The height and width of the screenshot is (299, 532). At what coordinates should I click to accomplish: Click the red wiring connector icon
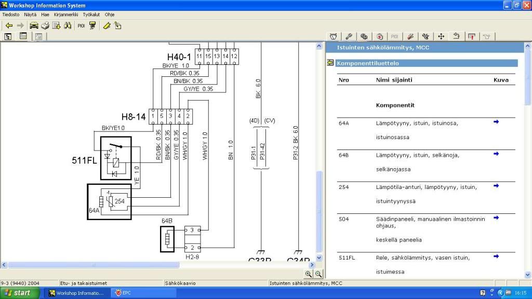point(410,36)
